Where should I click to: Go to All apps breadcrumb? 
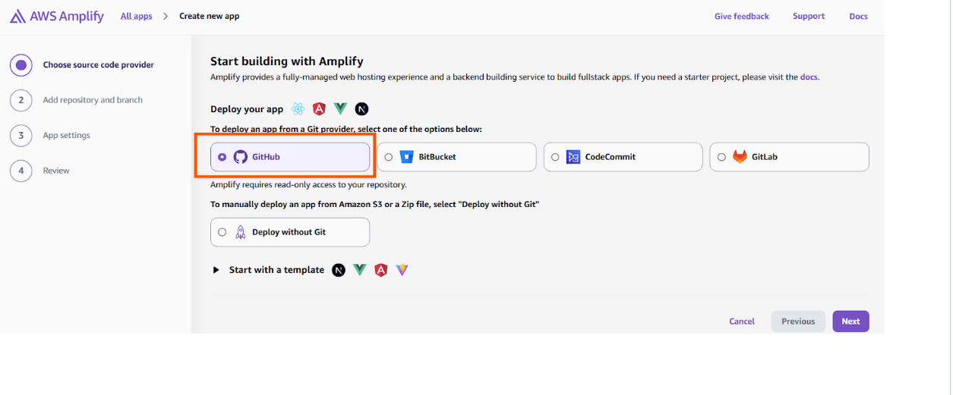coord(136,16)
